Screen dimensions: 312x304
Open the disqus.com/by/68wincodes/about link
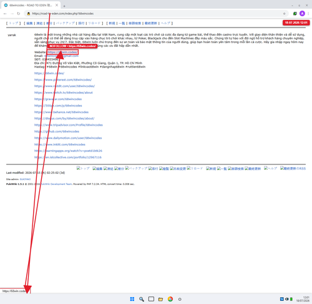64,118
